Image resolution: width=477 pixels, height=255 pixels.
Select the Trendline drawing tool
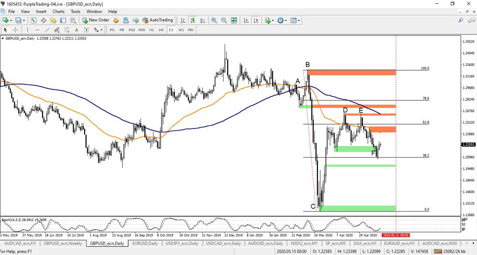click(48, 30)
